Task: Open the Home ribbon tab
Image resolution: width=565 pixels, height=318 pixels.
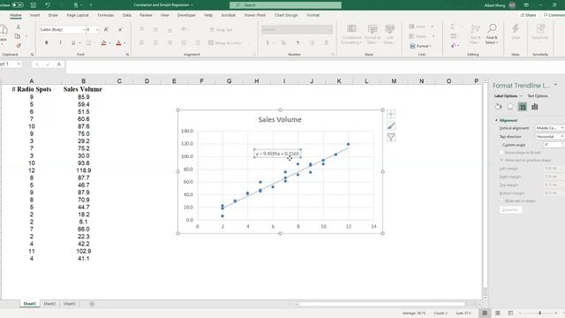Action: coord(16,15)
